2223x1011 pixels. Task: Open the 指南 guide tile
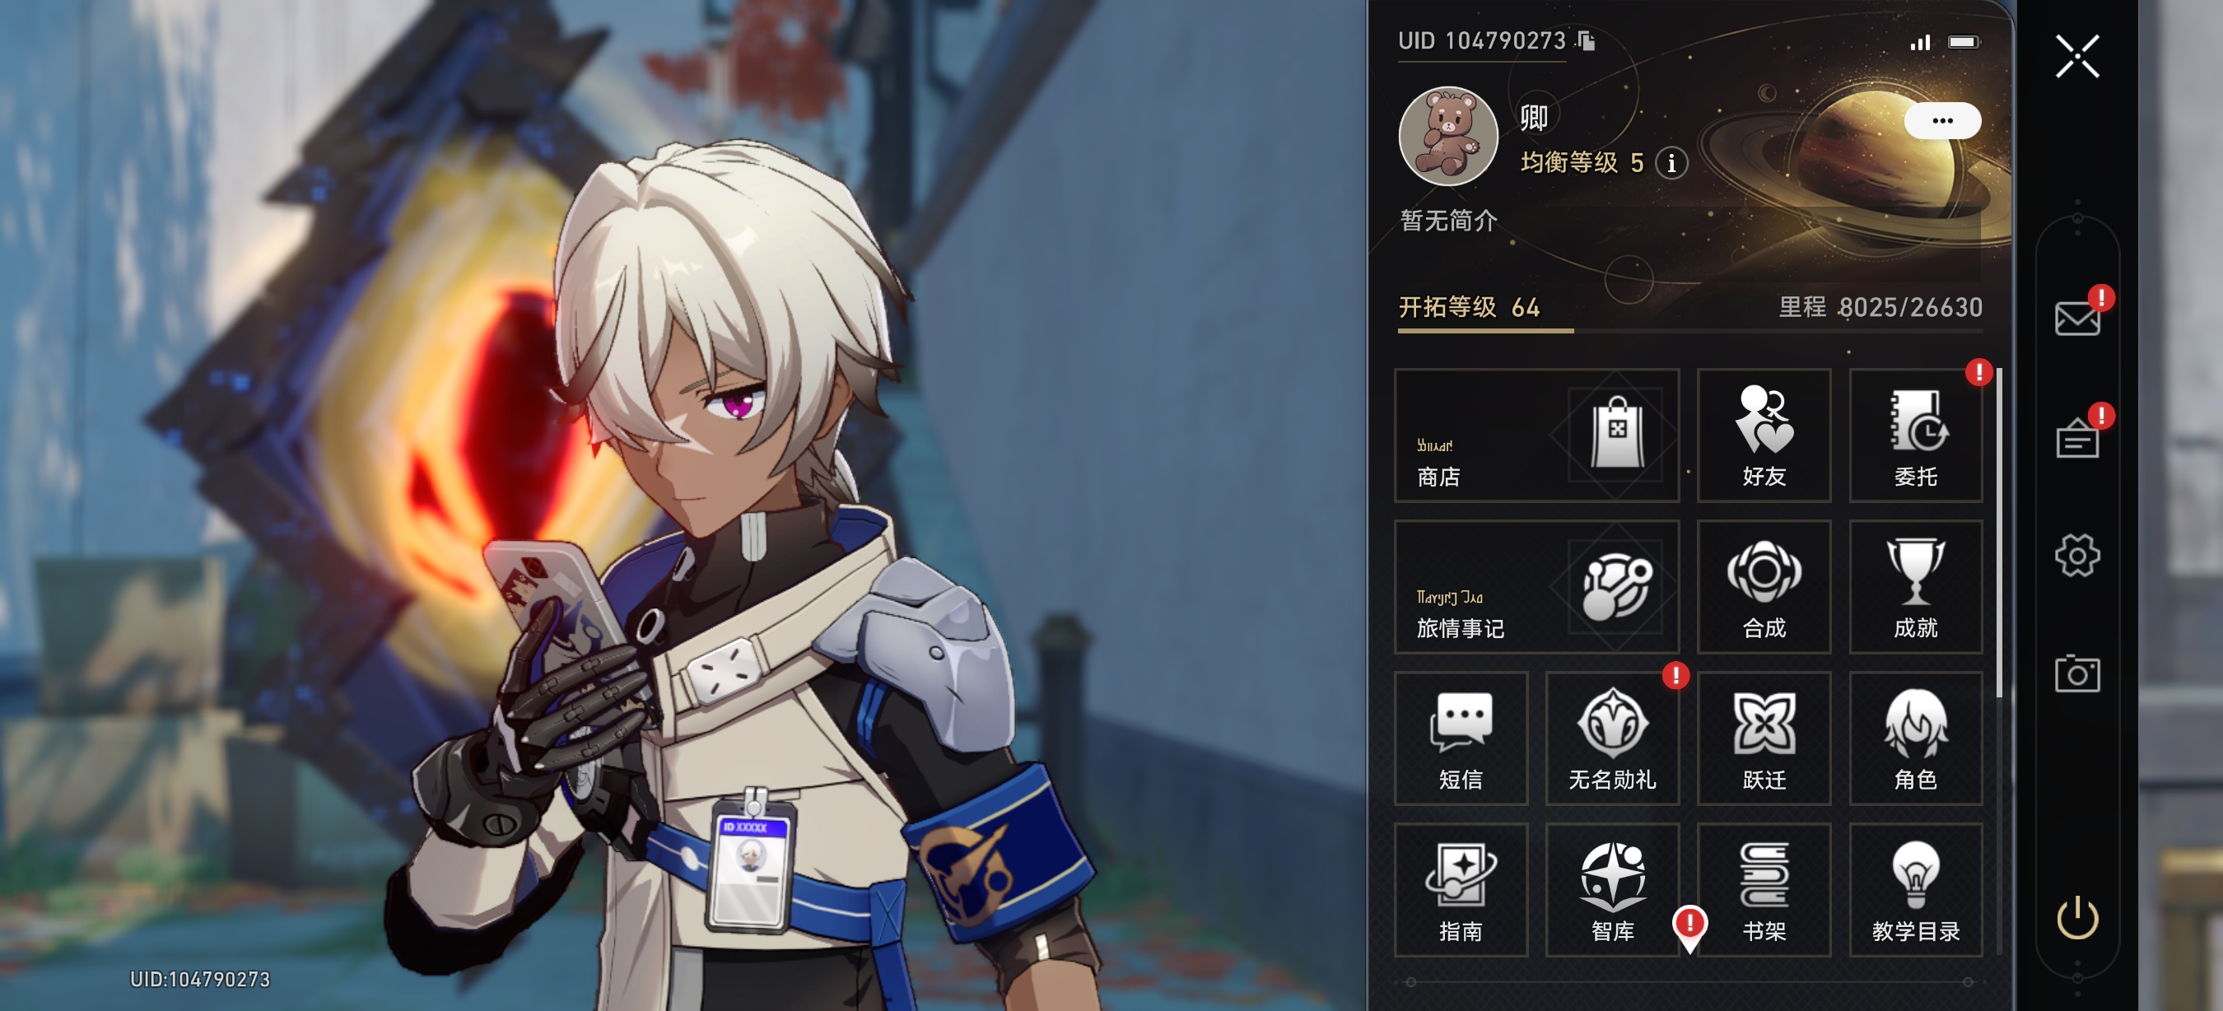point(1461,890)
